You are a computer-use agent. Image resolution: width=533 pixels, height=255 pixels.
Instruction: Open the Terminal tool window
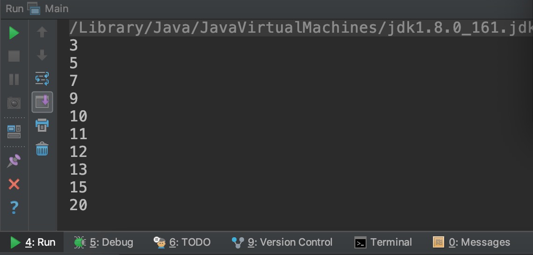coord(383,242)
